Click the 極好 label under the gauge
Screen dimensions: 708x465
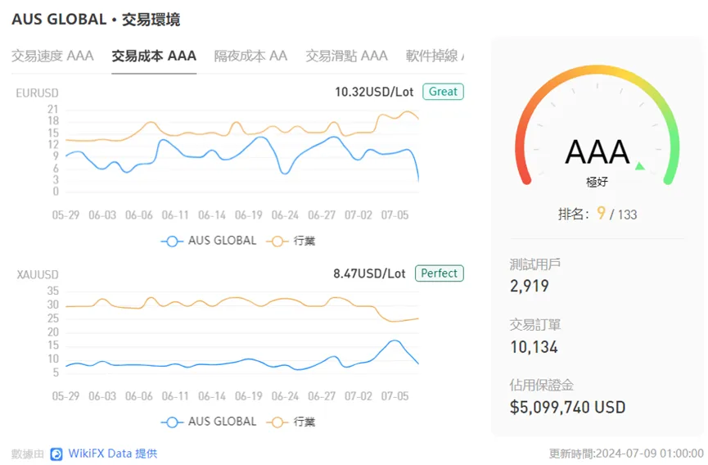point(597,182)
